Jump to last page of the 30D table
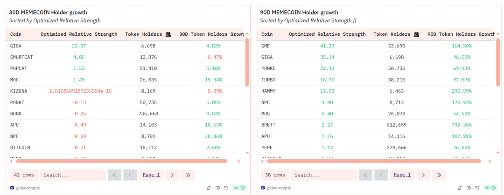 point(188,175)
